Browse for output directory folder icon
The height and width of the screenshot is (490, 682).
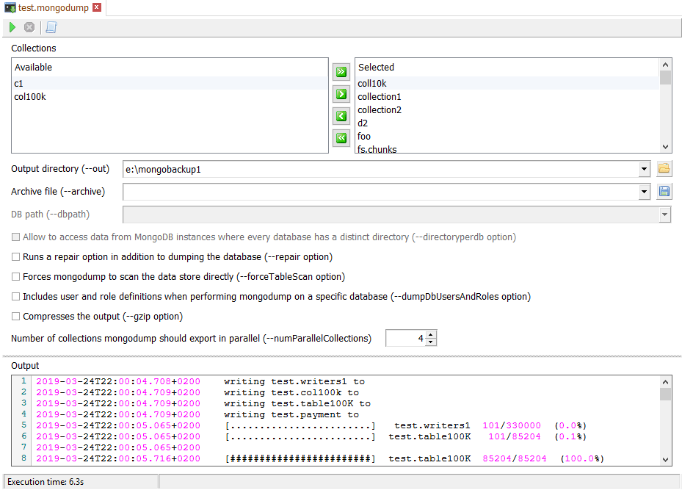[x=664, y=169]
